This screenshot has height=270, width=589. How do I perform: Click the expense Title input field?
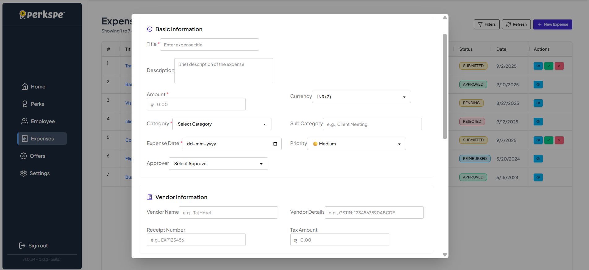click(209, 45)
